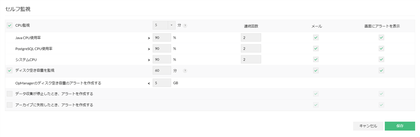Click consecutive count field for システムCPU
Screen dimensions: 420x137
click(251, 59)
